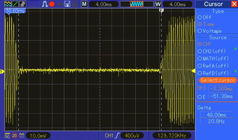Click the red circled 20 bandwidth icon
The height and width of the screenshot is (140, 238).
(x=14, y=136)
